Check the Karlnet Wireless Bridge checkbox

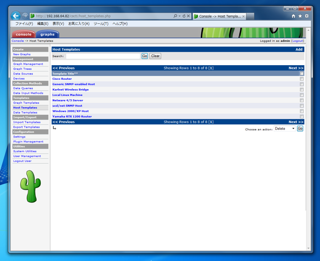pyautogui.click(x=301, y=90)
